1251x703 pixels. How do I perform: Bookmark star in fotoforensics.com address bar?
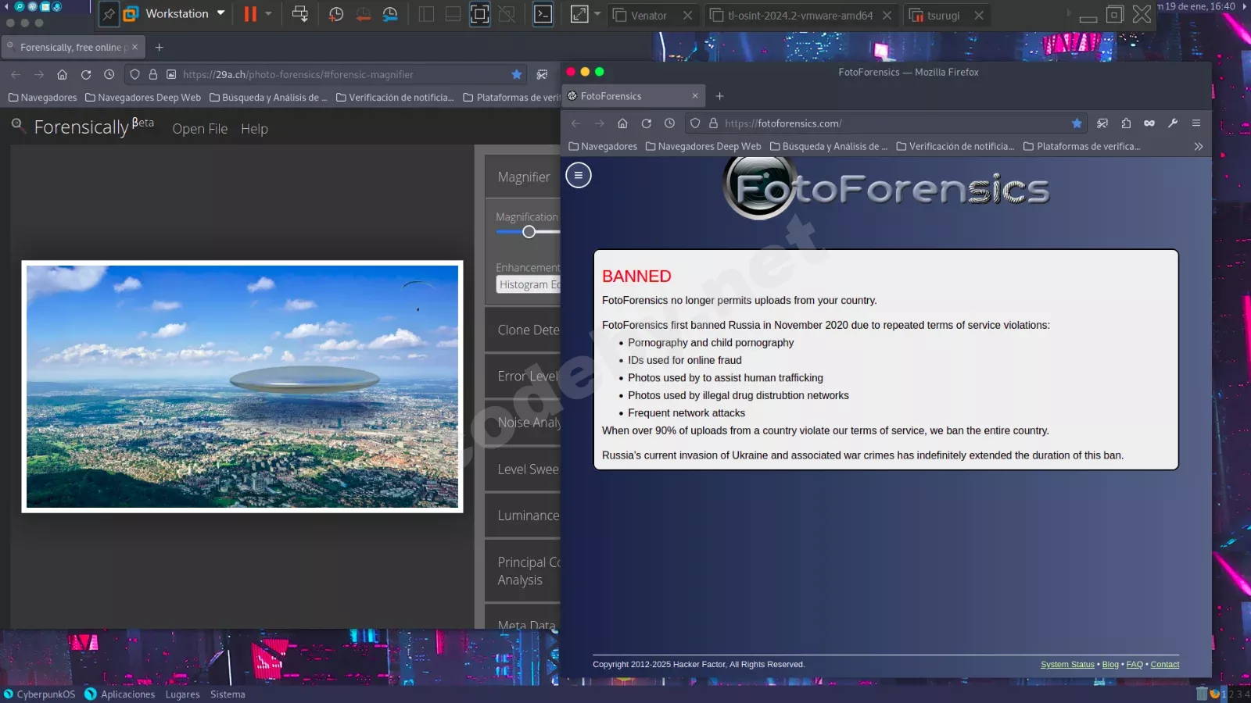click(x=1077, y=123)
